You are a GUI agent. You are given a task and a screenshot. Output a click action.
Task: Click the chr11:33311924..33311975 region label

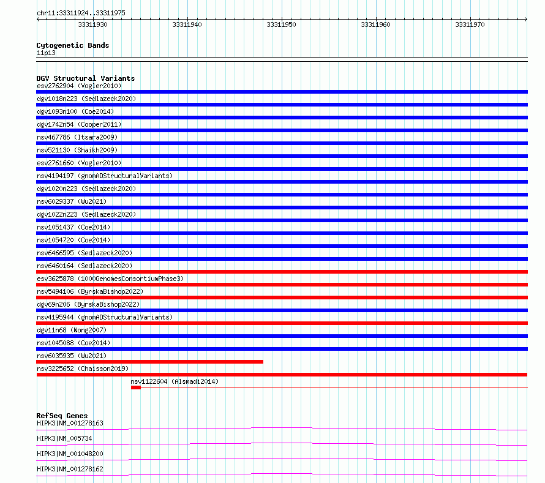[x=81, y=13]
